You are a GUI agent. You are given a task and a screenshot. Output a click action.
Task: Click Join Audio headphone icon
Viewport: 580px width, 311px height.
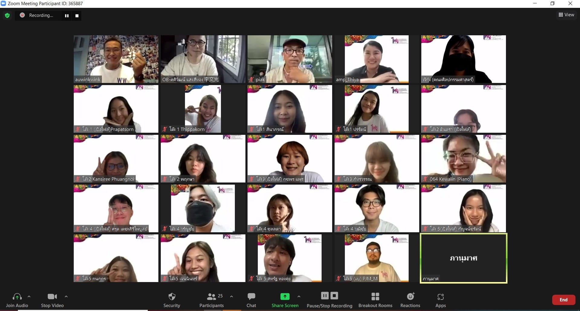[x=17, y=297]
